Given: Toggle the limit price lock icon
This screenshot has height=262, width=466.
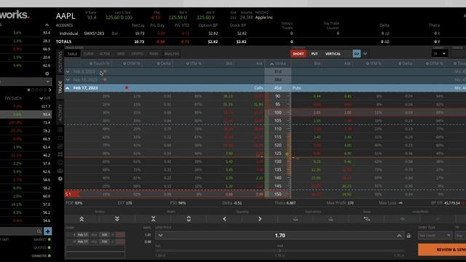Looking at the screenshot, I should [408, 236].
